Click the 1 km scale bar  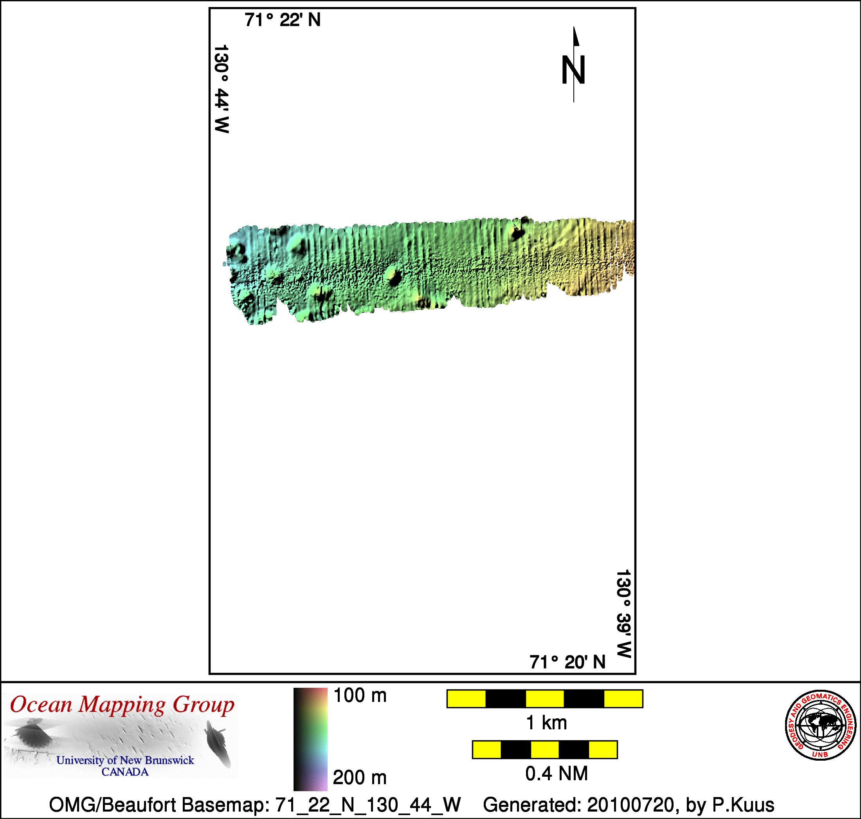tap(544, 698)
